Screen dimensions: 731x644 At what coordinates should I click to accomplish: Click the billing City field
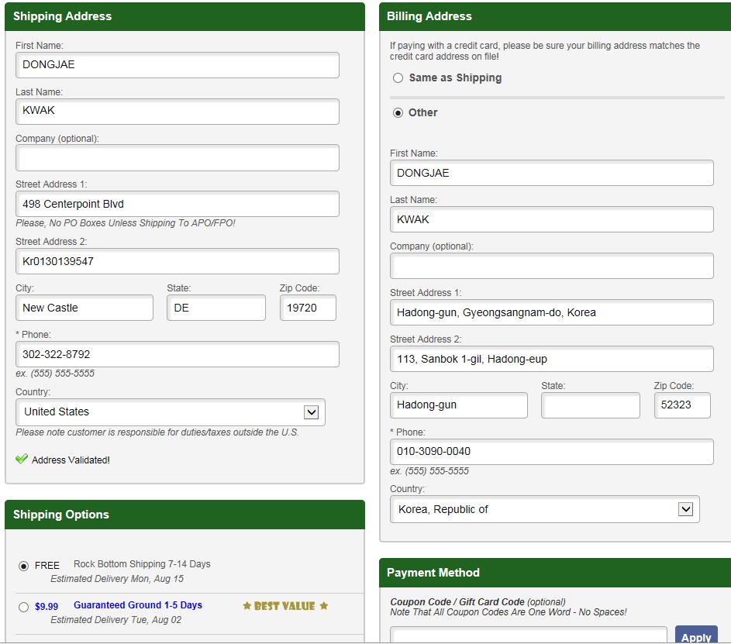point(458,405)
